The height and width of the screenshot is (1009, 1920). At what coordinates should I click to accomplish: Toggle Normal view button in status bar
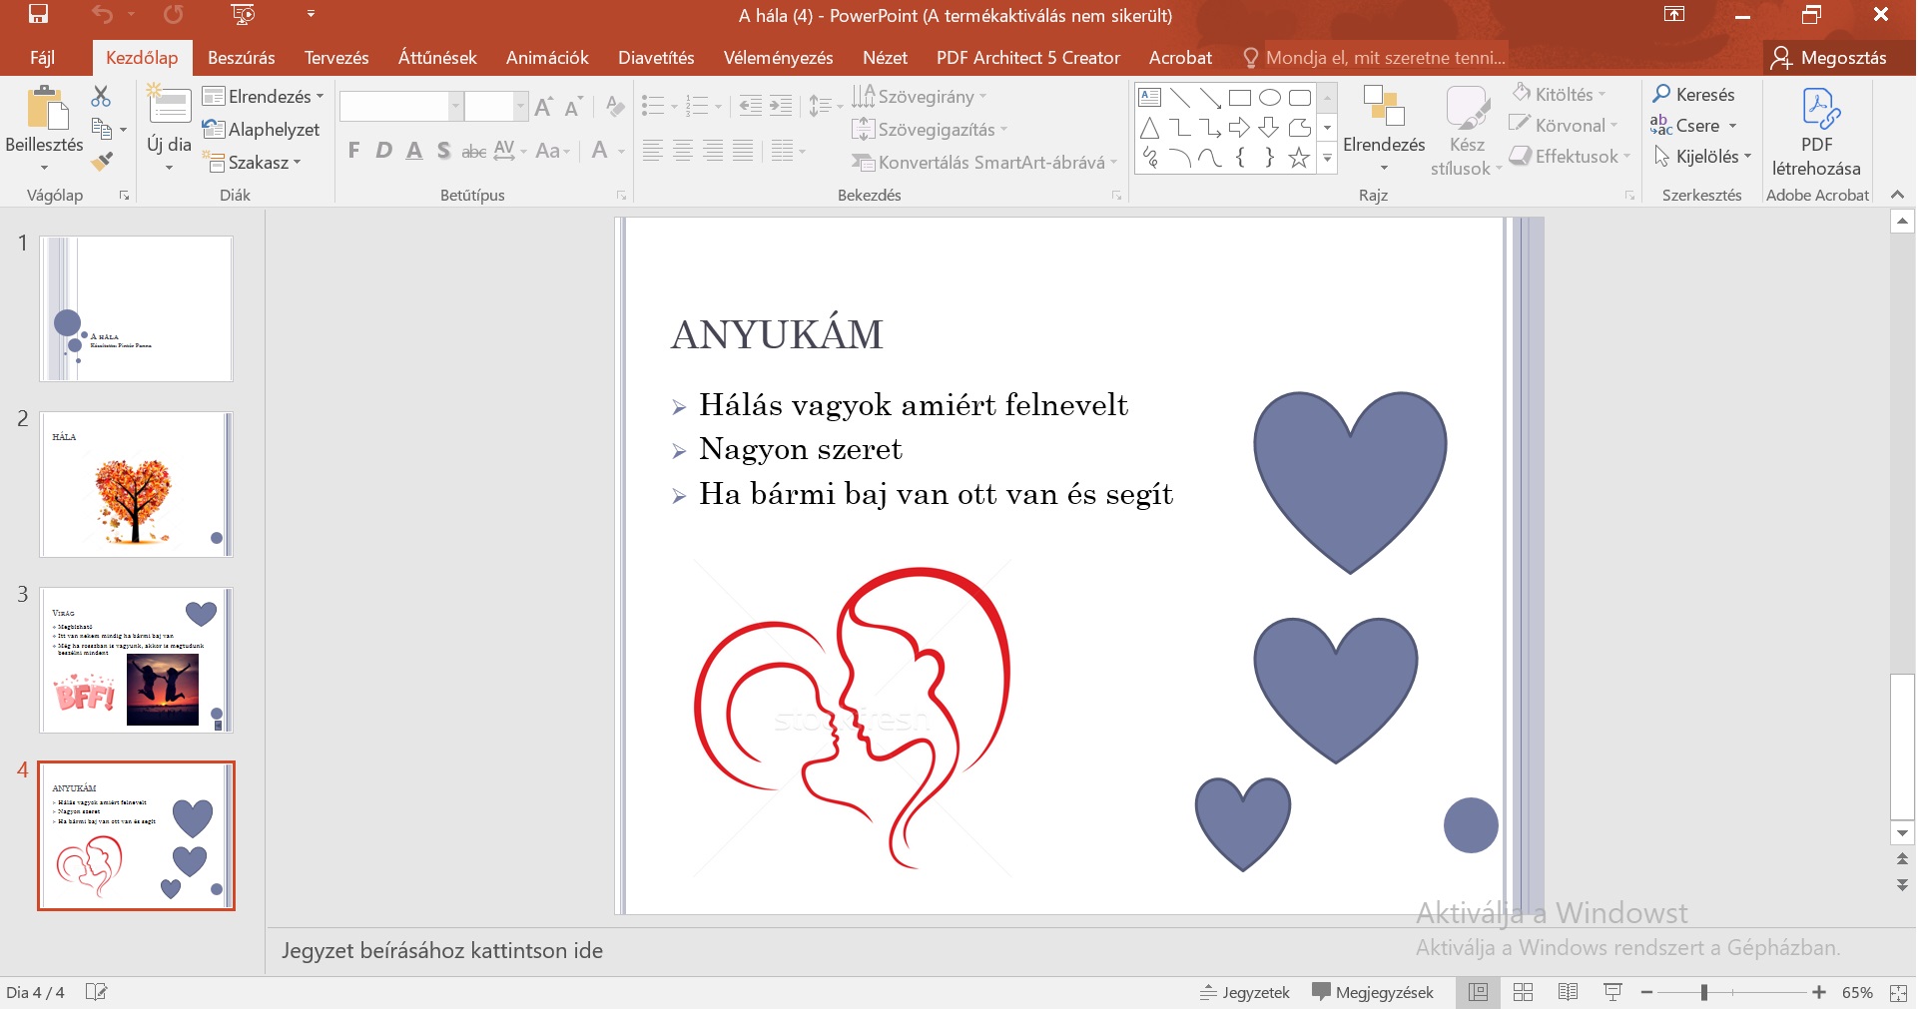(1478, 992)
